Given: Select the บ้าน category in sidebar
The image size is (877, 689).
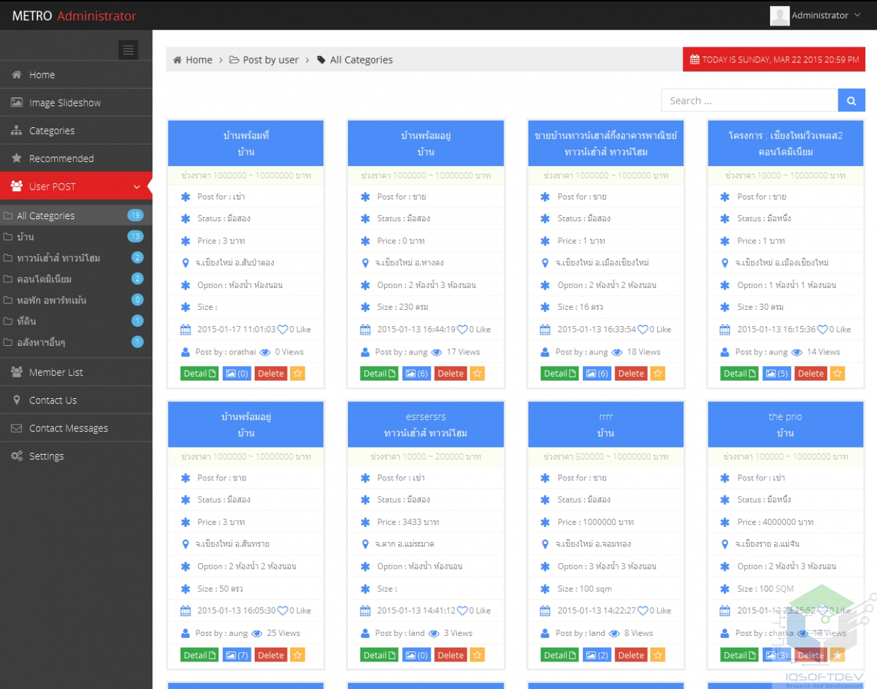Looking at the screenshot, I should (76, 236).
